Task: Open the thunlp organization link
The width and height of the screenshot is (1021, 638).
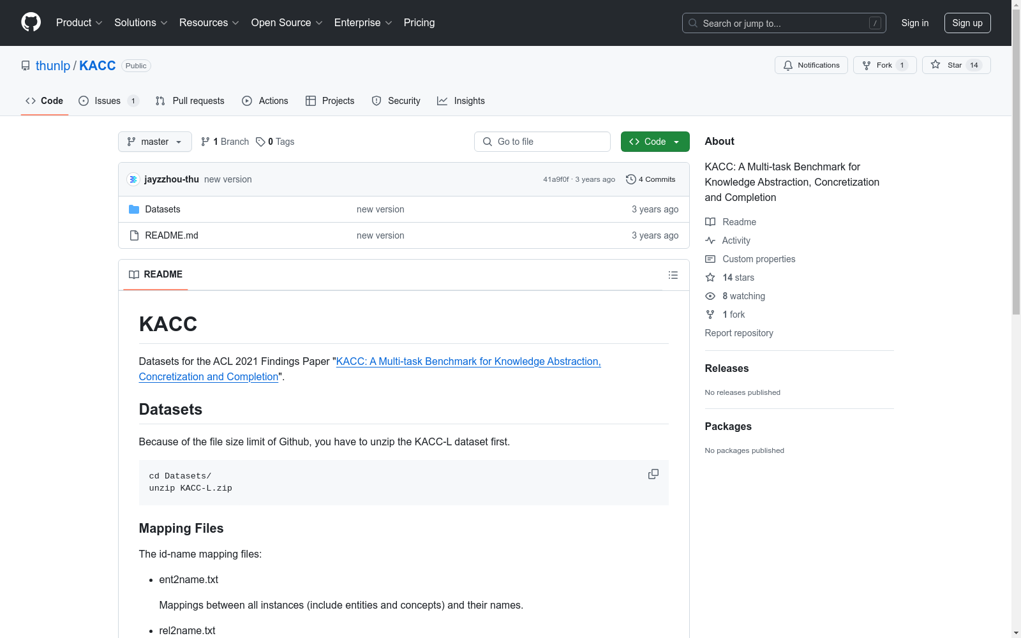Action: pos(53,66)
